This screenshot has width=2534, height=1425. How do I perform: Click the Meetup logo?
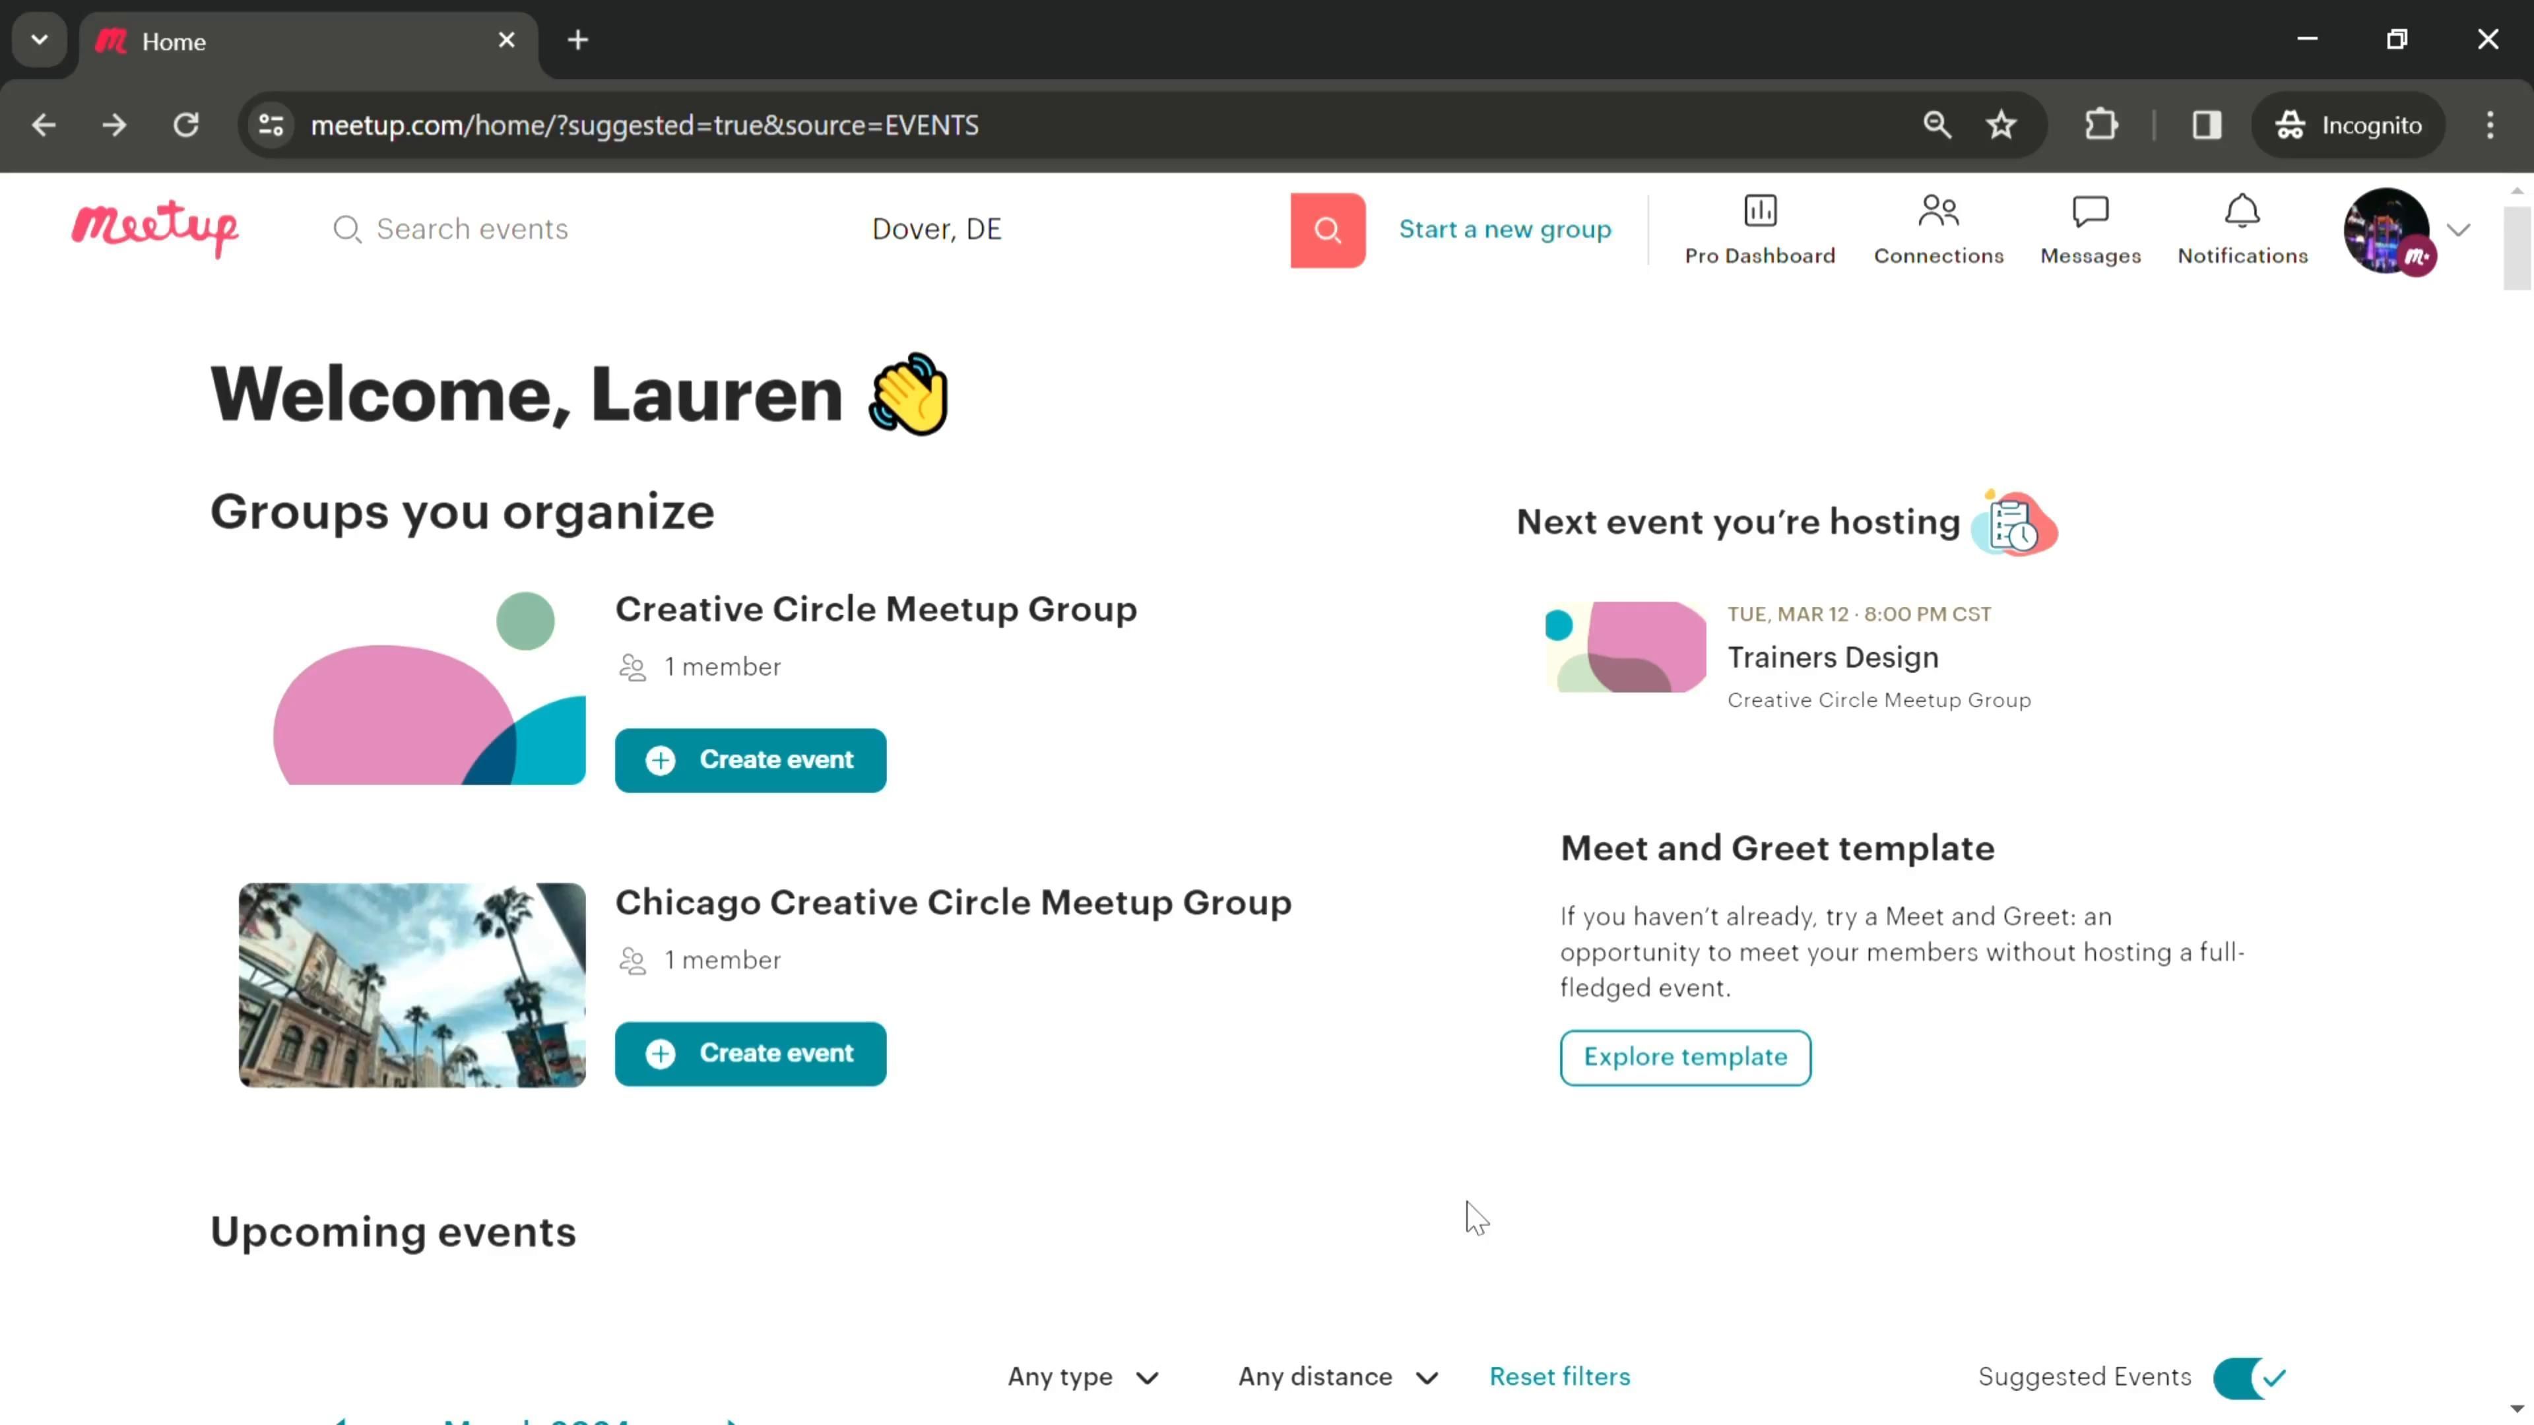[x=154, y=228]
